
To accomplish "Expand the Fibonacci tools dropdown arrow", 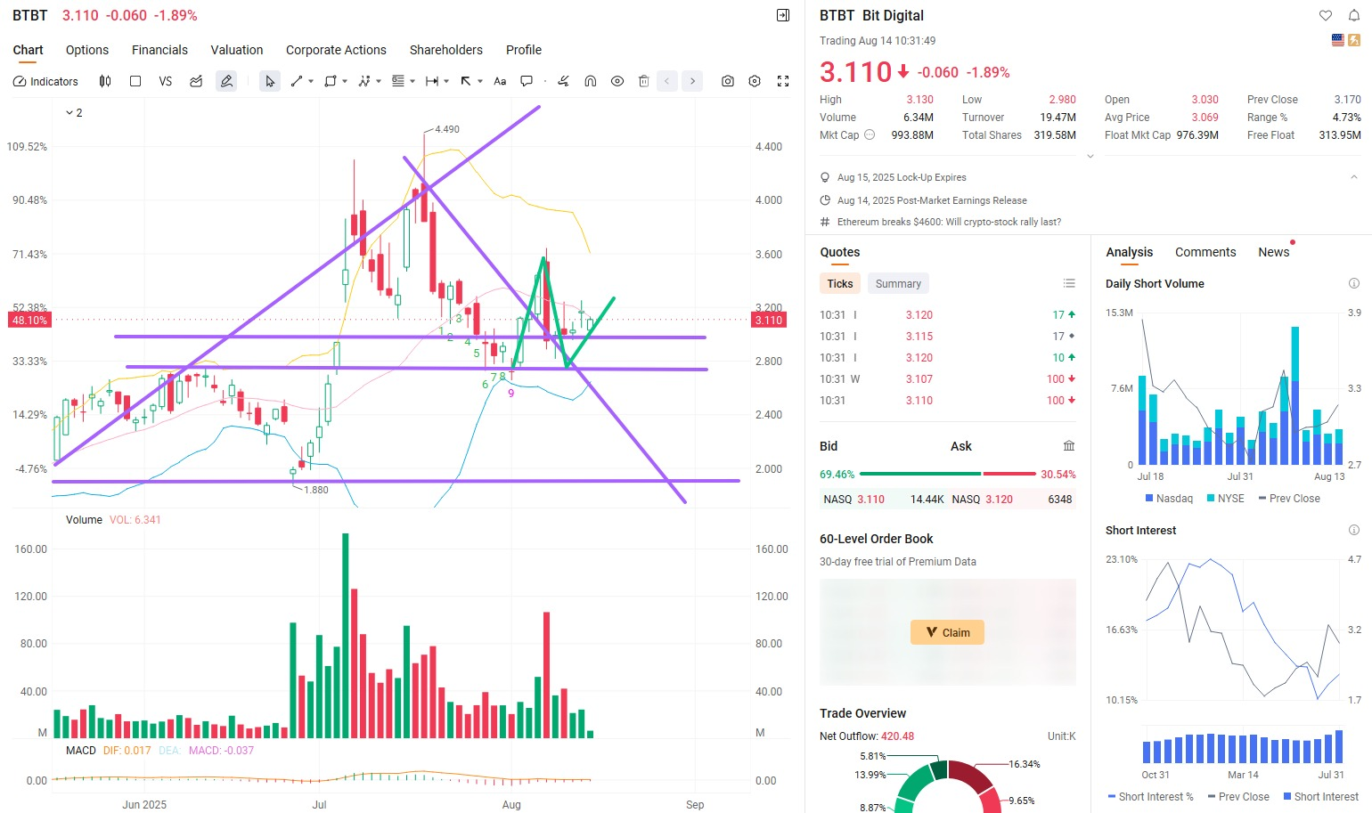I will tap(412, 81).
